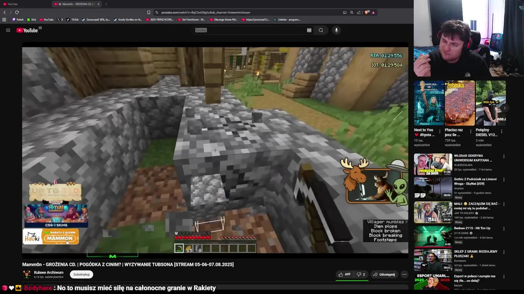Open the Płacisz raz jesz ile Short

(x=460, y=103)
